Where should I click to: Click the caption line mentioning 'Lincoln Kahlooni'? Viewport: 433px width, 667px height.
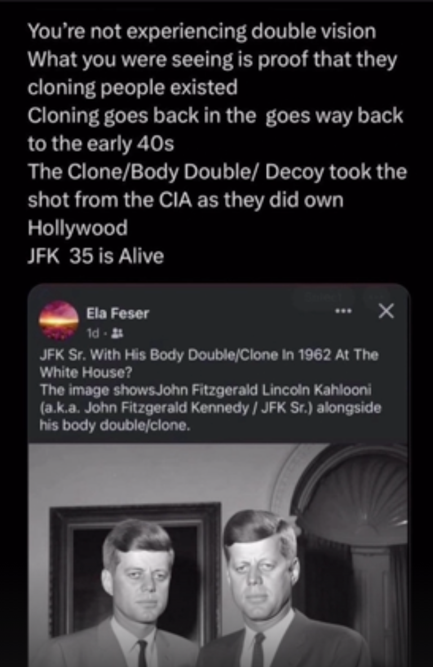point(206,389)
